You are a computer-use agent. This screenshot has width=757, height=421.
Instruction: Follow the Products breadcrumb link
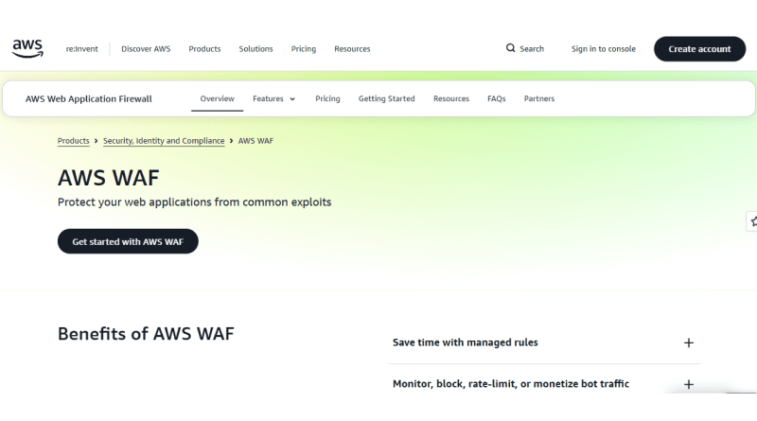[x=74, y=141]
